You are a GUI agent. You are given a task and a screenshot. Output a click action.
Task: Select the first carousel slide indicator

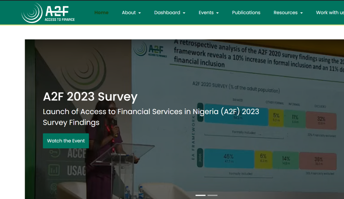(201, 195)
